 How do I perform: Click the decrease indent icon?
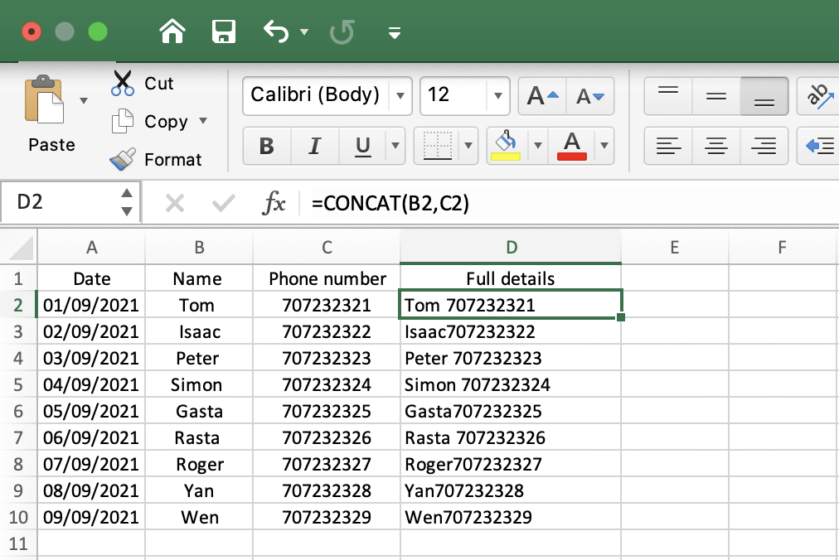coord(819,146)
